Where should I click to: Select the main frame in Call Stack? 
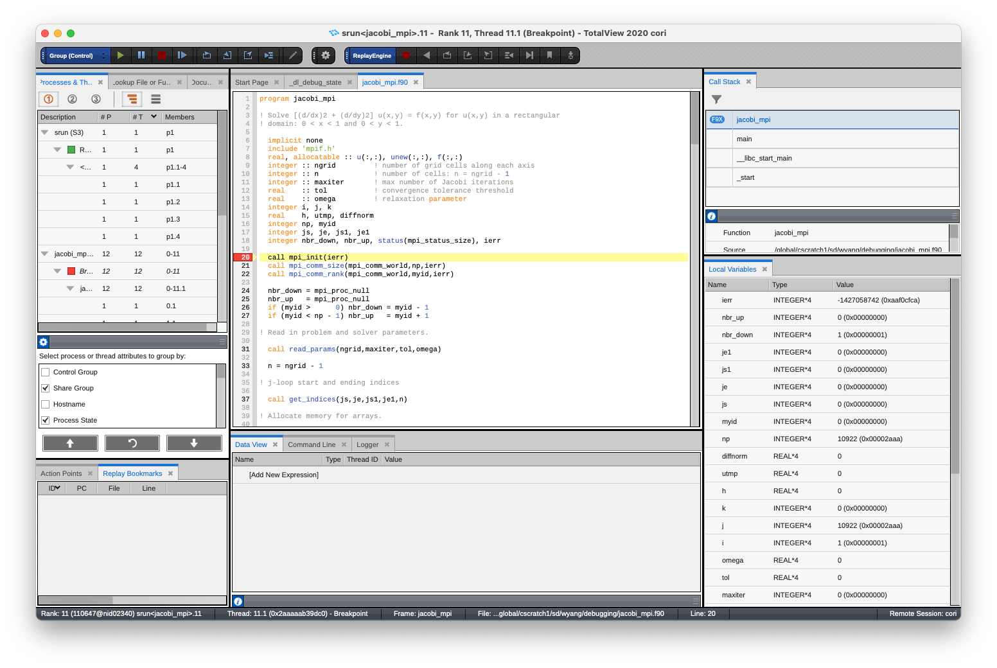pyautogui.click(x=745, y=139)
